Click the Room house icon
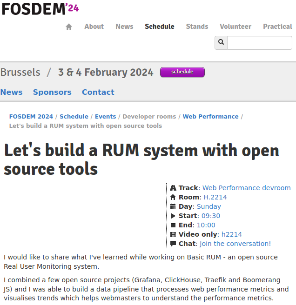296x305 pixels. pyautogui.click(x=173, y=197)
